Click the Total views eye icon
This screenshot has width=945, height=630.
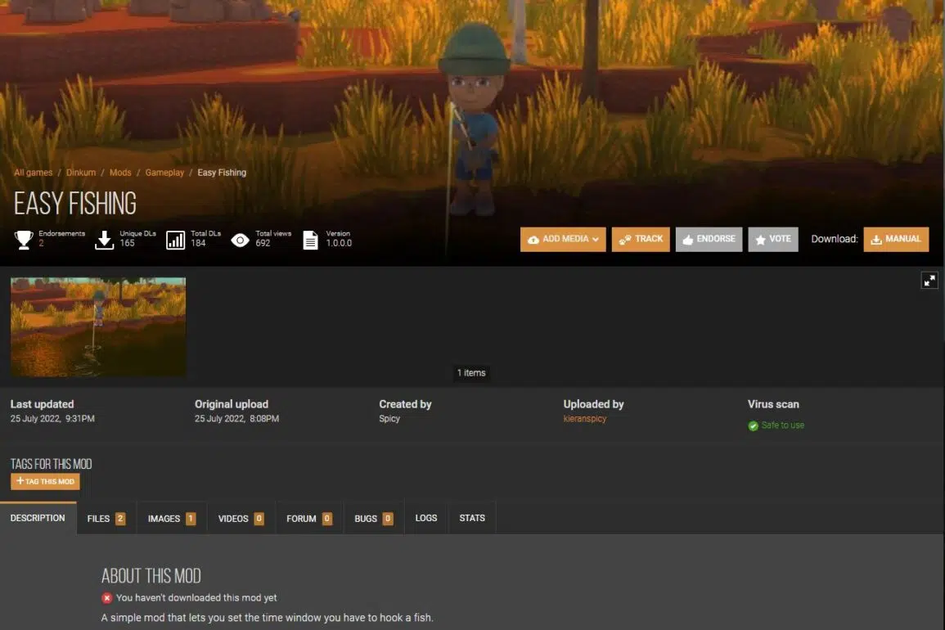(x=240, y=240)
